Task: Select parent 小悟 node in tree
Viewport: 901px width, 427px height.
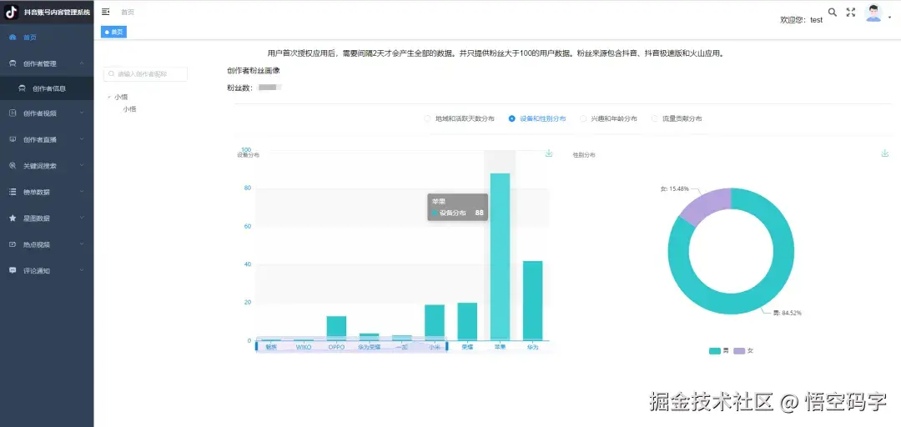Action: point(121,97)
